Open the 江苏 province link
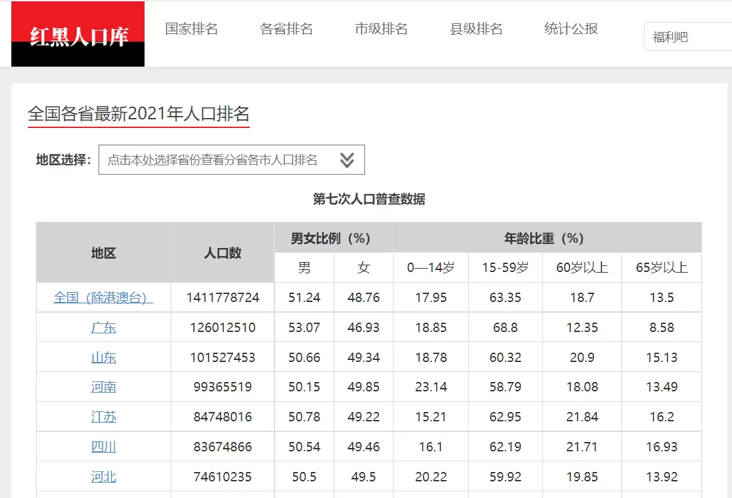732x498 pixels. coord(103,417)
